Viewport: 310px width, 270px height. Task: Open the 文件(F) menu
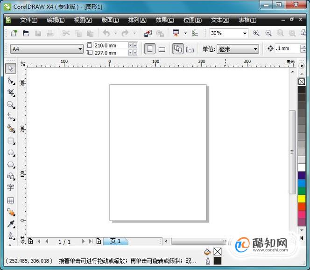(28, 20)
